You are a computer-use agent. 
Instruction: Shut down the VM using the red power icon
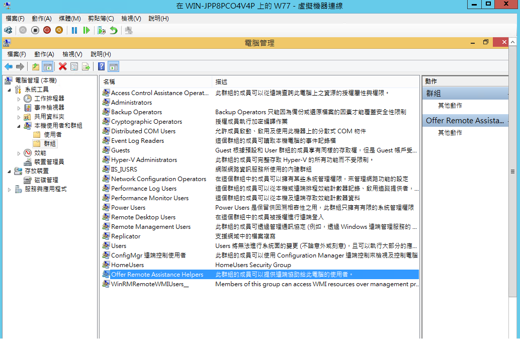coord(47,30)
